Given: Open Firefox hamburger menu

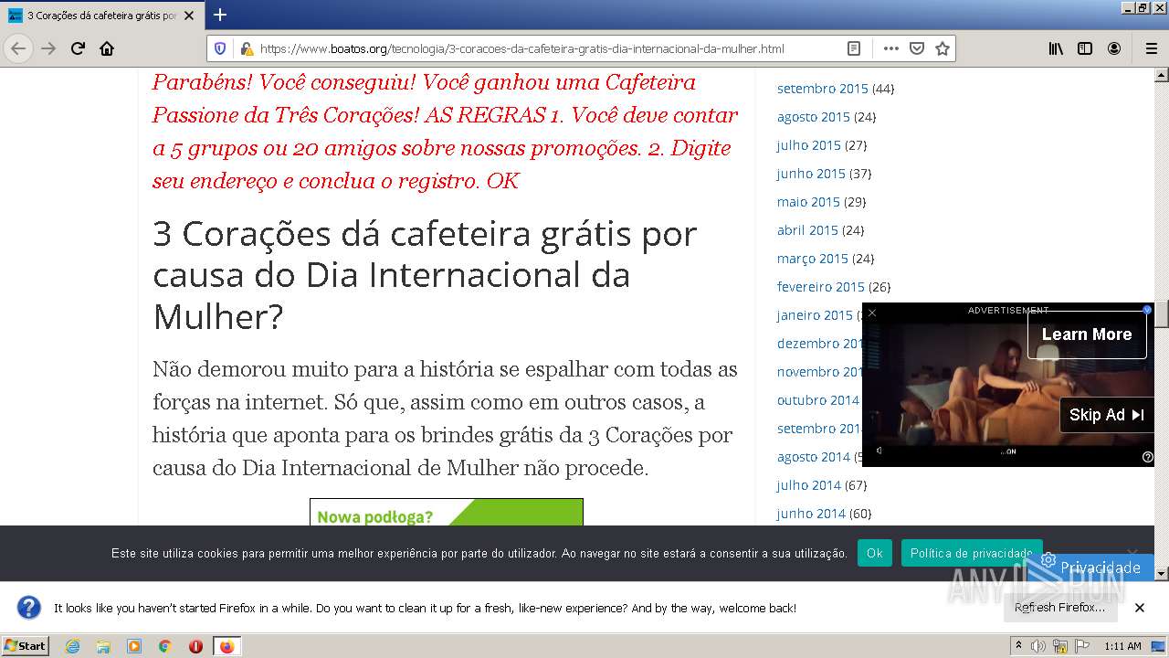Looking at the screenshot, I should [1151, 48].
